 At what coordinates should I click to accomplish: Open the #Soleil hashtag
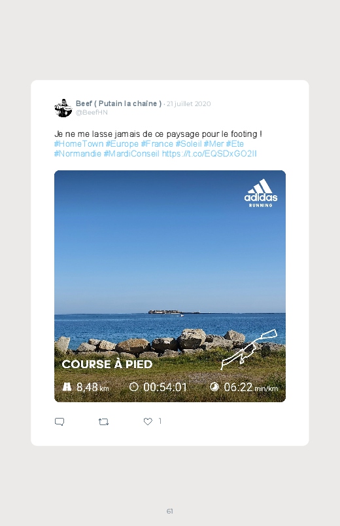point(188,144)
